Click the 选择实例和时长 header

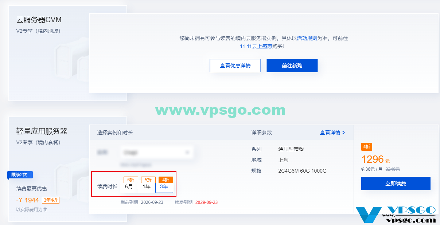pos(115,133)
